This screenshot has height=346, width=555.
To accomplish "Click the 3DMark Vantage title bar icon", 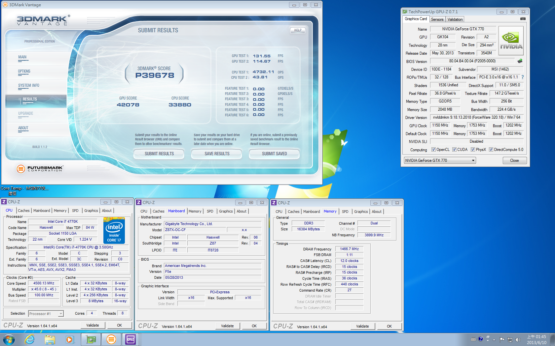I will coord(5,5).
